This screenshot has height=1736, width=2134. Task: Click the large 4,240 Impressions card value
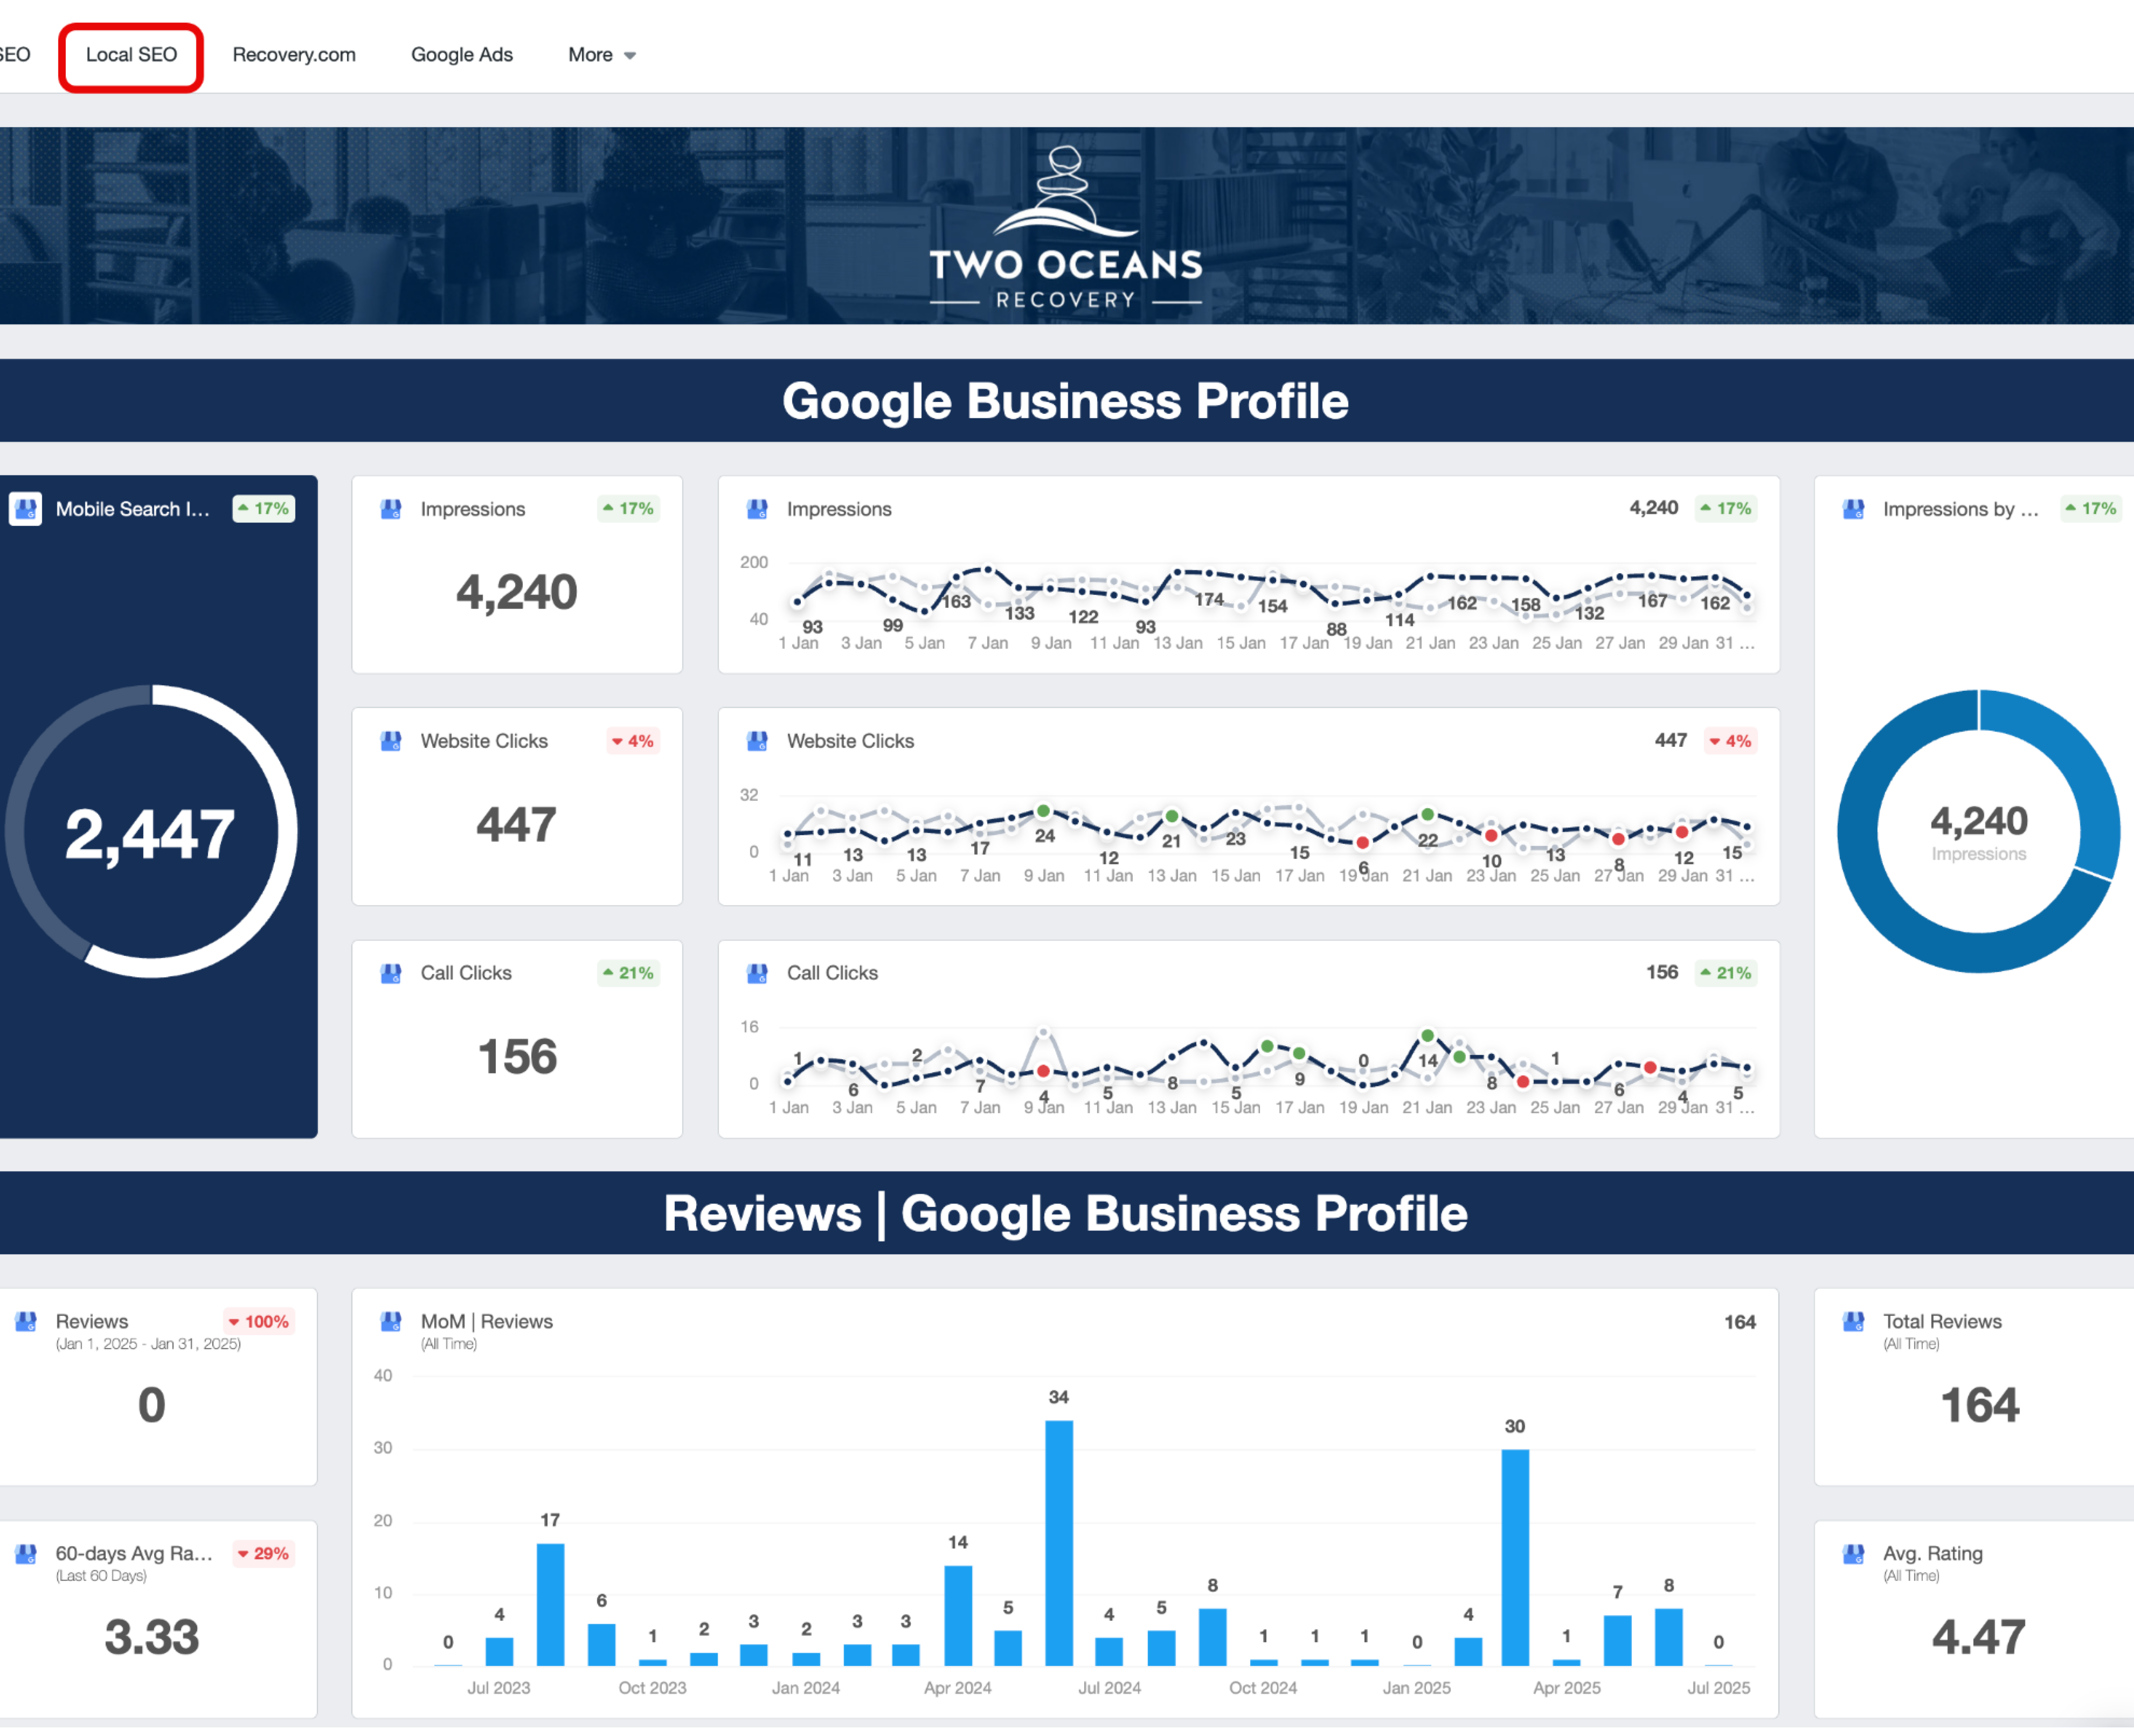coord(517,592)
